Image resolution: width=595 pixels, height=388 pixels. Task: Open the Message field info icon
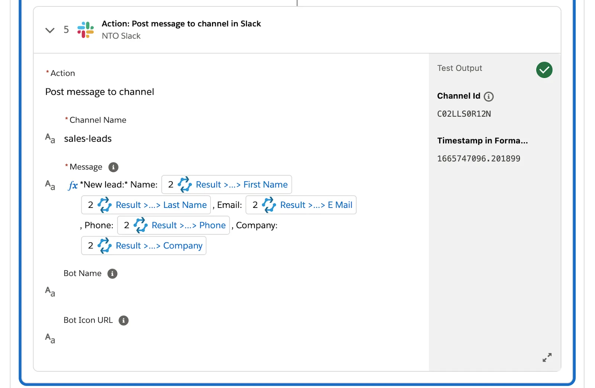tap(113, 167)
